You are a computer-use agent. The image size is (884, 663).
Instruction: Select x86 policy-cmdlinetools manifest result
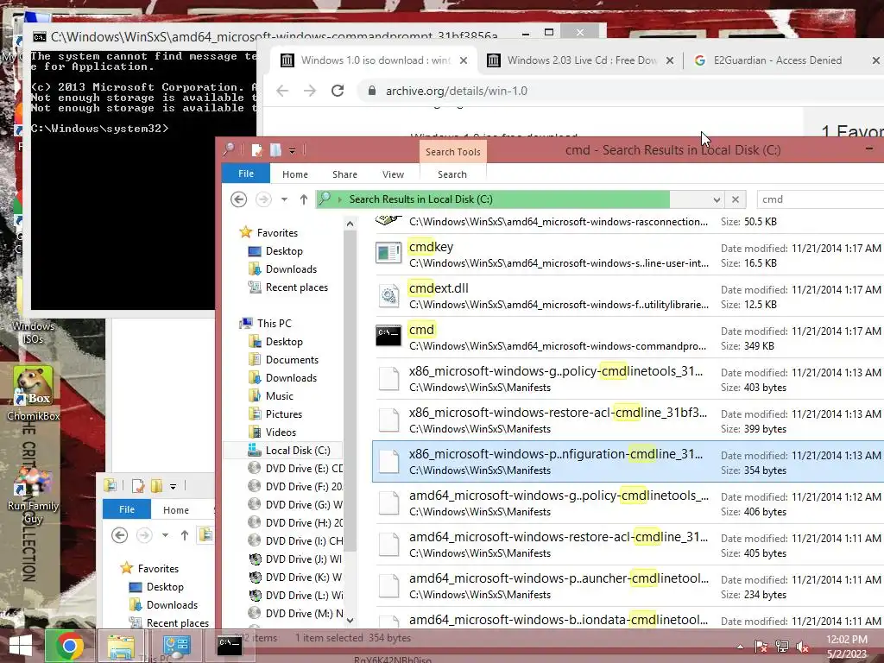[x=629, y=378]
